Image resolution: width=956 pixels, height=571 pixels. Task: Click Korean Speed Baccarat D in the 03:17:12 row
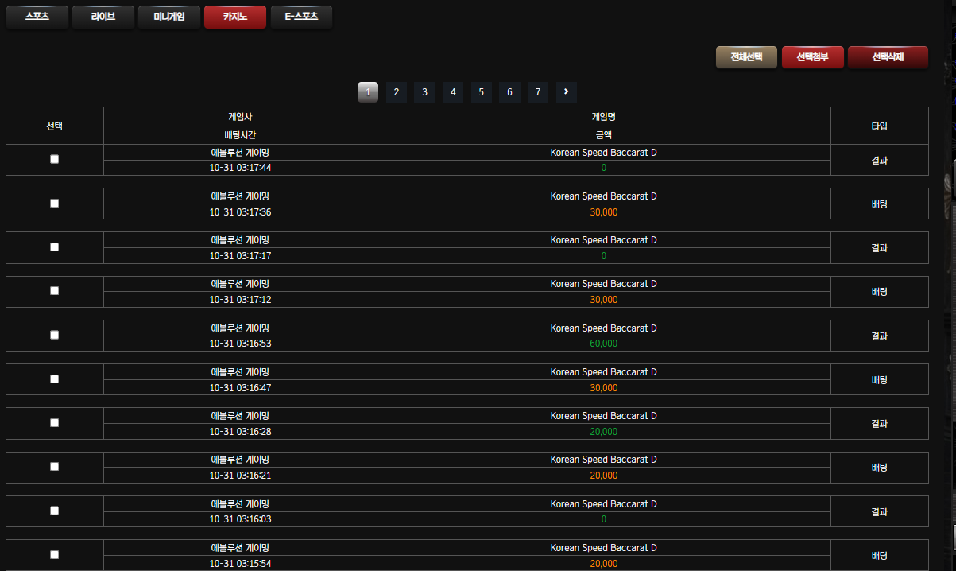[x=604, y=284]
